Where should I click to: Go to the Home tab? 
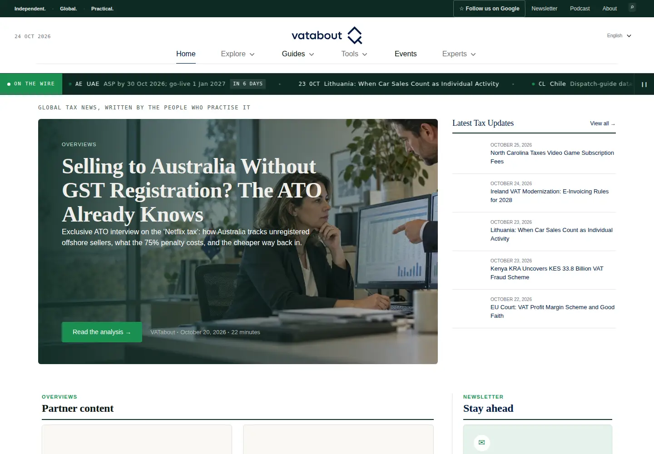pos(186,54)
